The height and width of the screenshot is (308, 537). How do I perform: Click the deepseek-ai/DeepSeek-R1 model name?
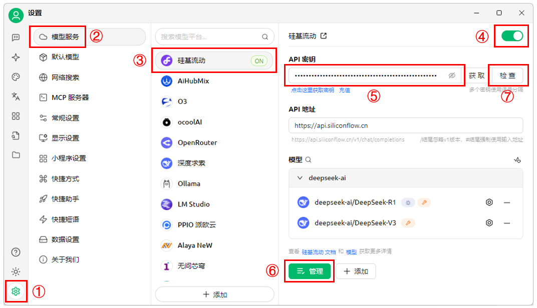[x=355, y=202]
